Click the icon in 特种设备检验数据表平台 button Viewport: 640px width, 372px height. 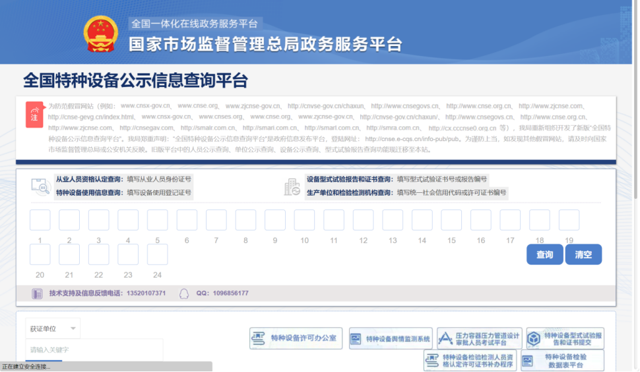coord(527,361)
